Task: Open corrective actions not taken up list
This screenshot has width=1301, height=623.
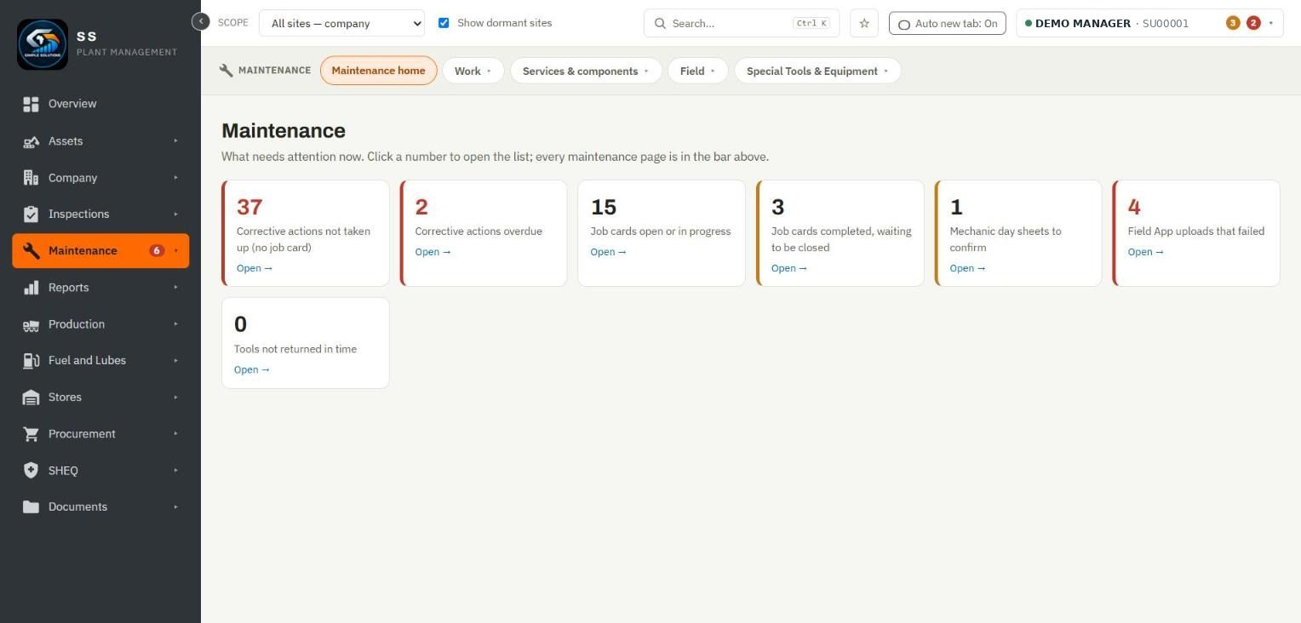Action: tap(255, 268)
